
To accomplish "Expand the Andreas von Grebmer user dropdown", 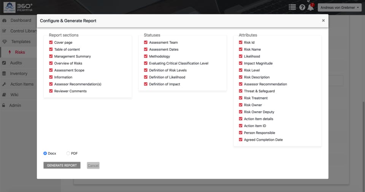I will (x=340, y=8).
